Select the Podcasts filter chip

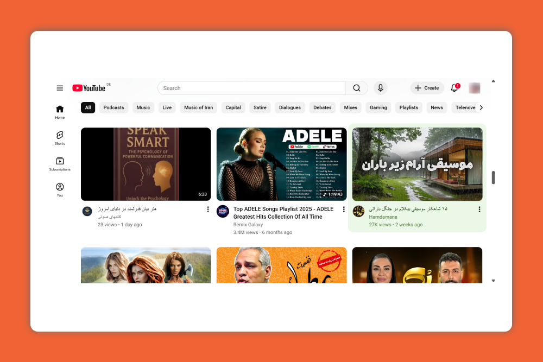(x=113, y=107)
